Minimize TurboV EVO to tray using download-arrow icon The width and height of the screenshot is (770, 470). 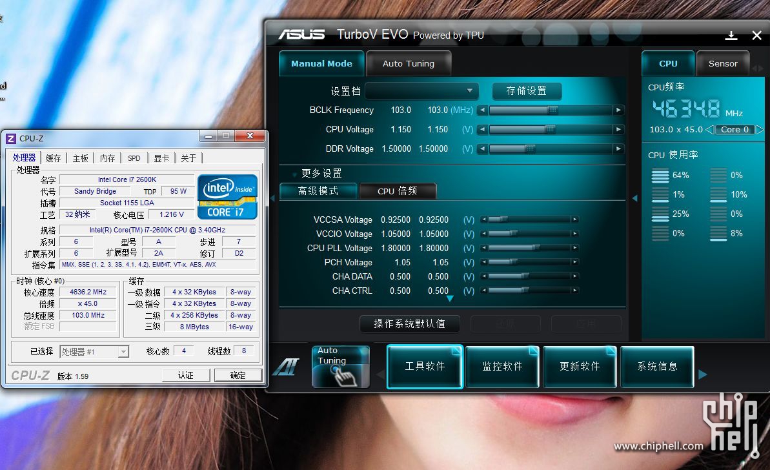(731, 36)
